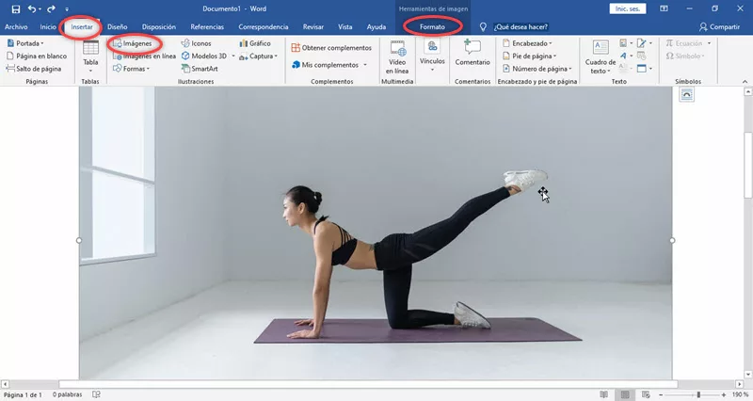Click the proofing check icon in status bar
Image resolution: width=753 pixels, height=401 pixels.
(x=97, y=394)
